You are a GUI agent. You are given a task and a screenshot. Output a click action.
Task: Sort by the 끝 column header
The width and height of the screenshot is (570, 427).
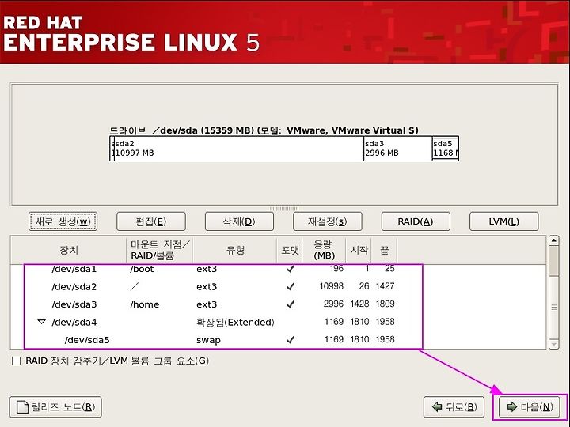[384, 250]
